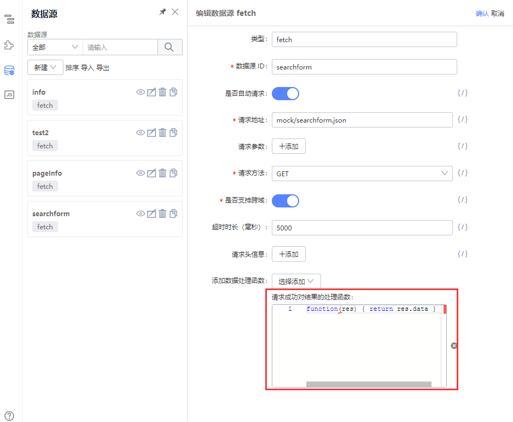
Task: Click the 超时时长 5000 field
Action: click(x=362, y=228)
